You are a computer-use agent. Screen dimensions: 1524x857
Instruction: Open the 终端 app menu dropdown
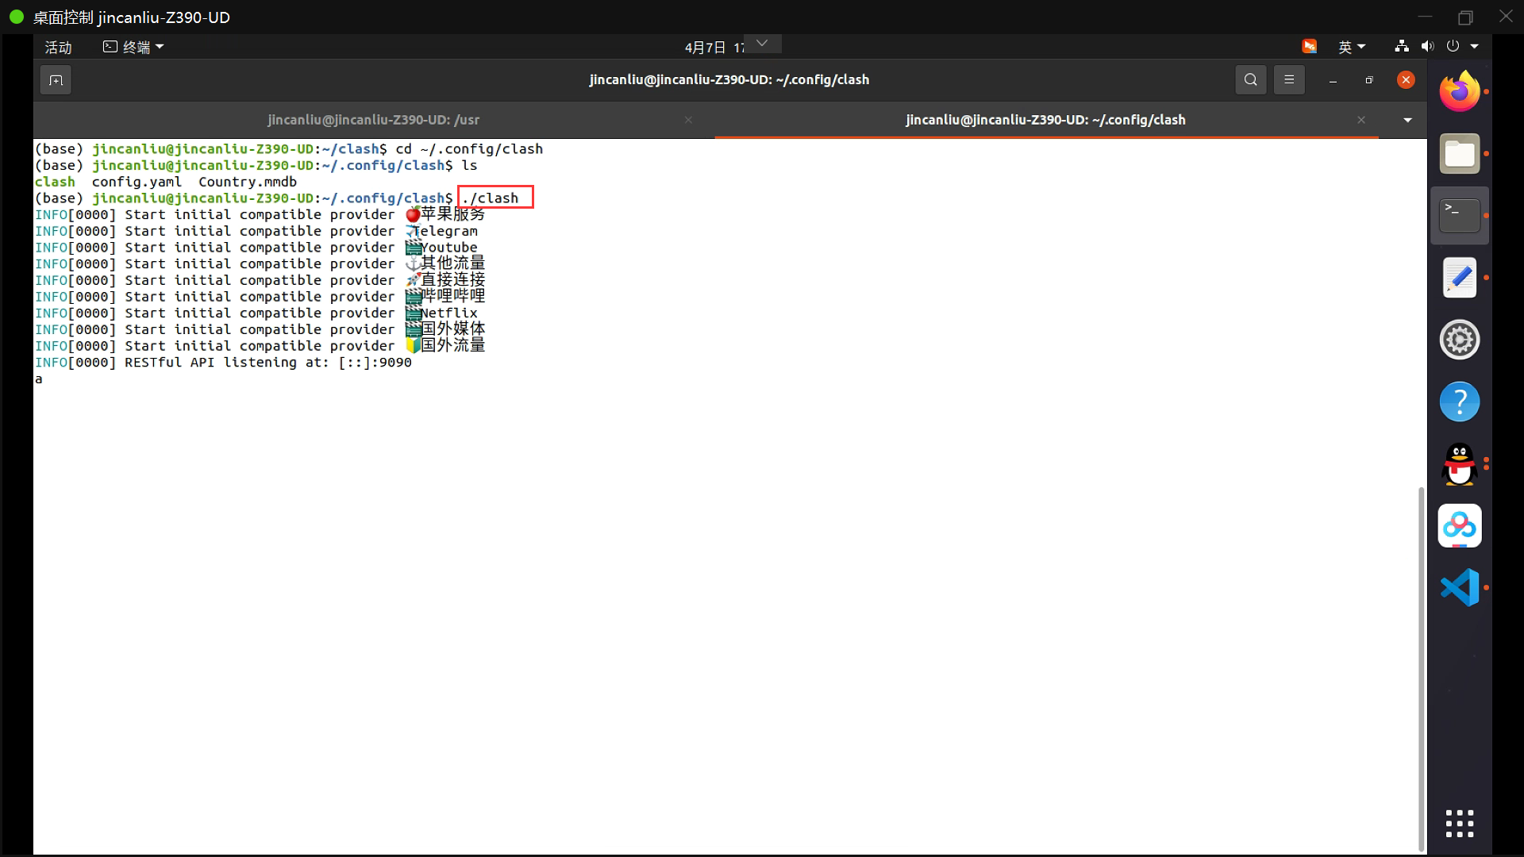coord(134,47)
